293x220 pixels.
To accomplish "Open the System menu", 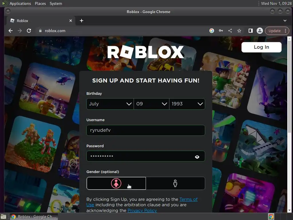I will (x=56, y=3).
